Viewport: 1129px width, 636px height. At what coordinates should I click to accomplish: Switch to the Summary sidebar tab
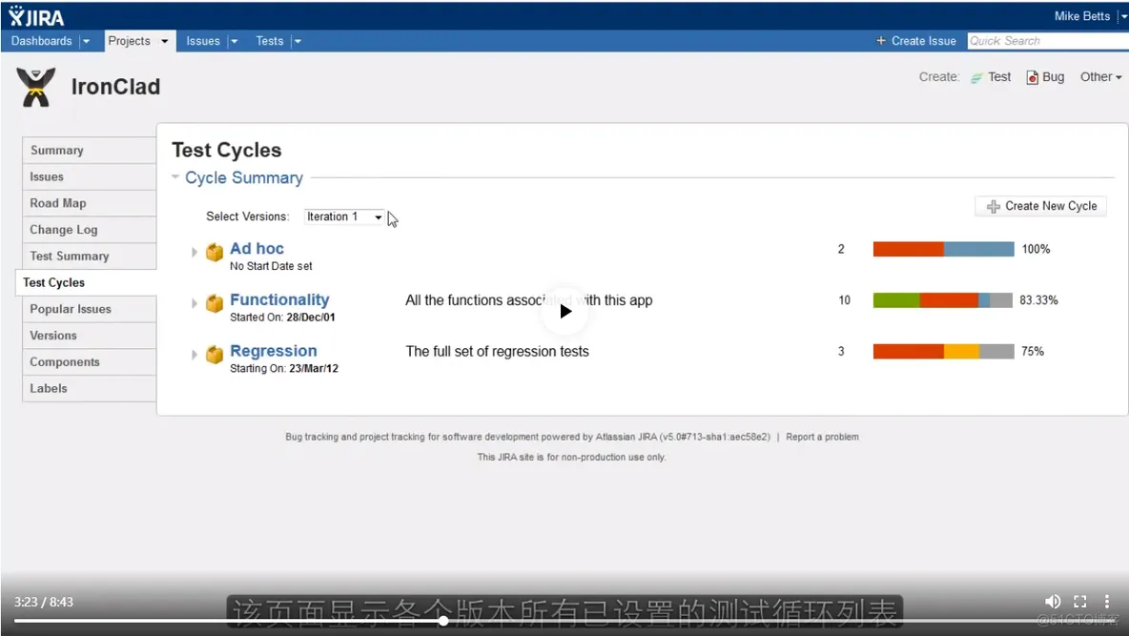(90, 150)
